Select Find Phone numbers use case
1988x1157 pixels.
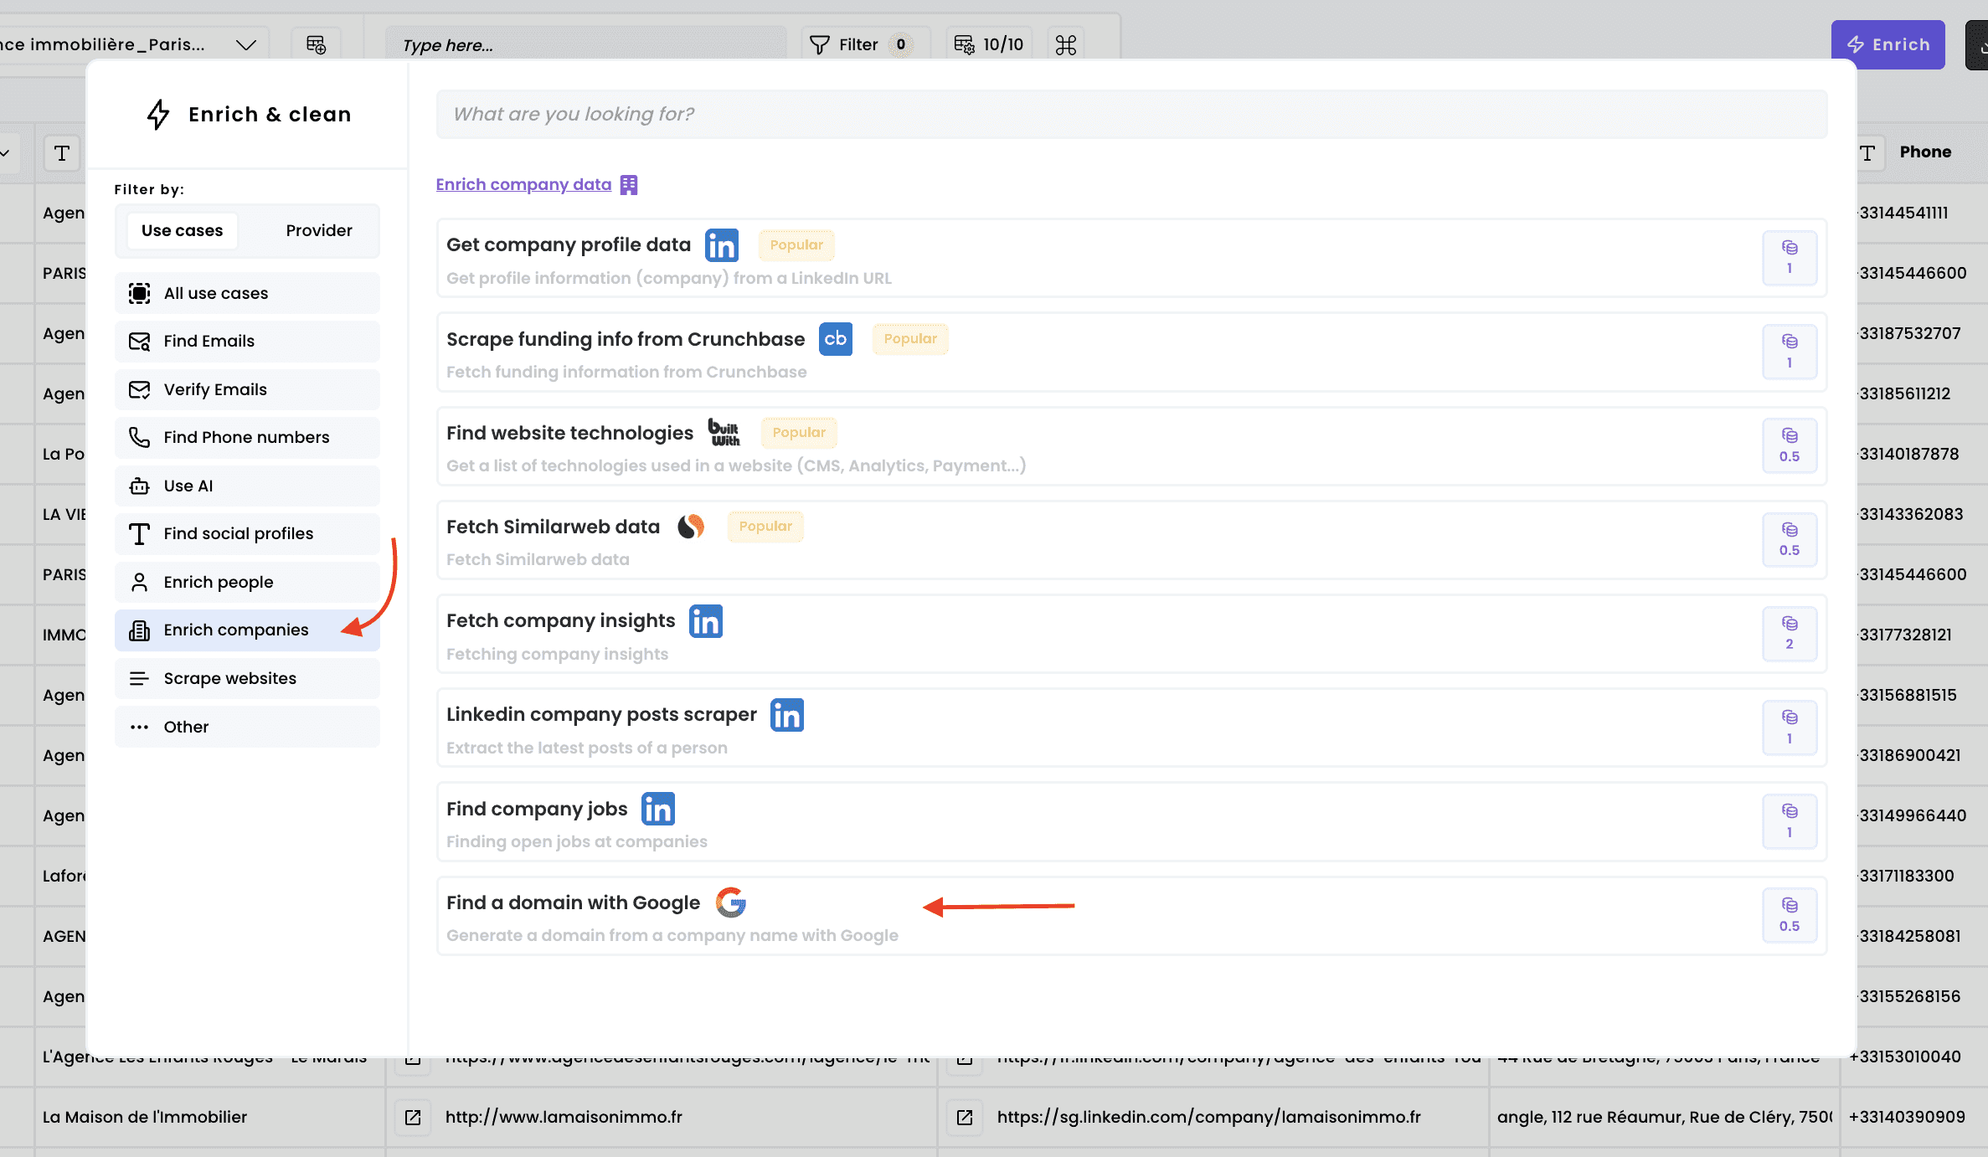coord(246,437)
